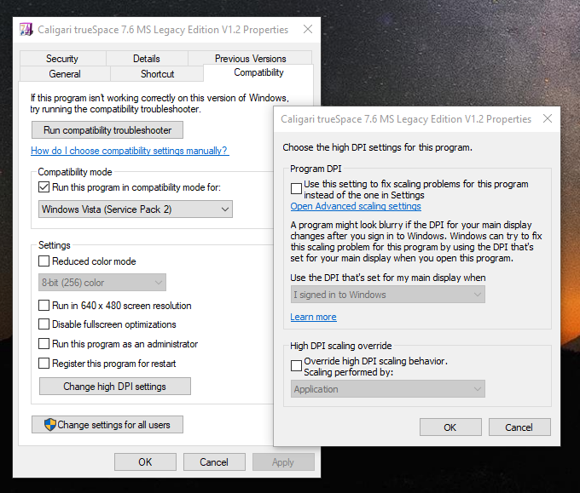Open Advanced scaling settings link
This screenshot has height=493, width=580.
click(x=356, y=206)
